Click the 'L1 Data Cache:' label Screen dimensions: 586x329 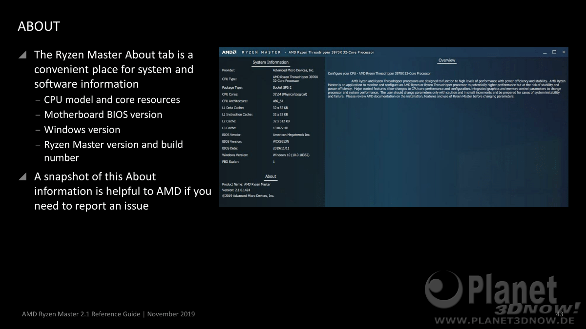tap(233, 108)
